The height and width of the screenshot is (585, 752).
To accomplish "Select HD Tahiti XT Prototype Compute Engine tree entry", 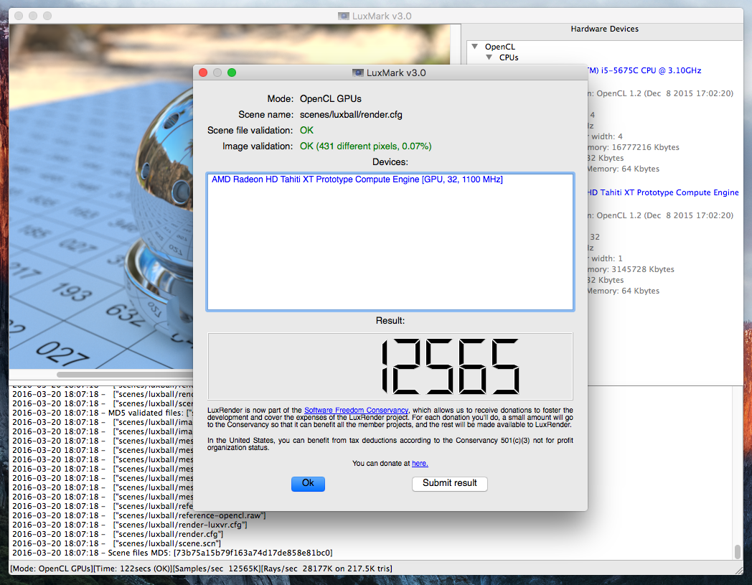I will tap(663, 192).
